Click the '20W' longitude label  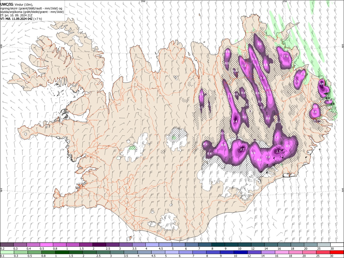tap(143, 1)
